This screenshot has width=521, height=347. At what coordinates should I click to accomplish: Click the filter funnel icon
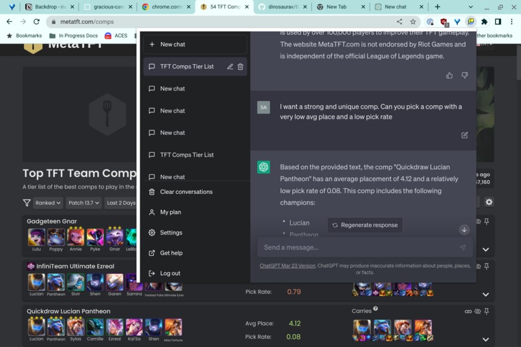27,202
